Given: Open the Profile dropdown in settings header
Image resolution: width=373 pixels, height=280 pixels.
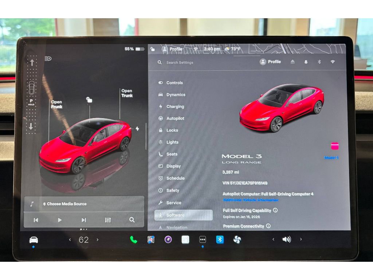Looking at the screenshot, I should (x=270, y=62).
